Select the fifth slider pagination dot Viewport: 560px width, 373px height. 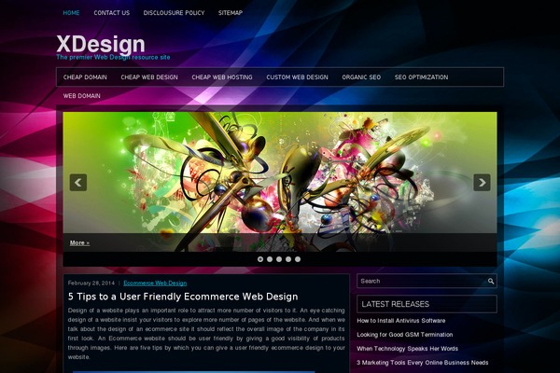coord(298,259)
